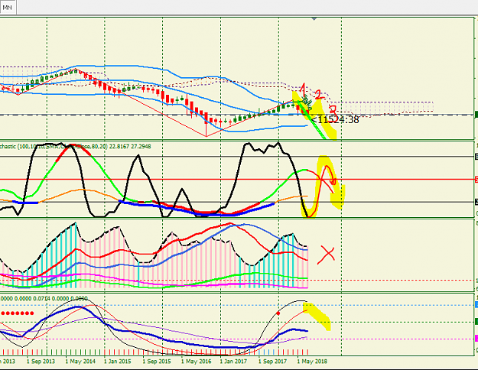Click the "1 May 2018" date label

point(312,362)
